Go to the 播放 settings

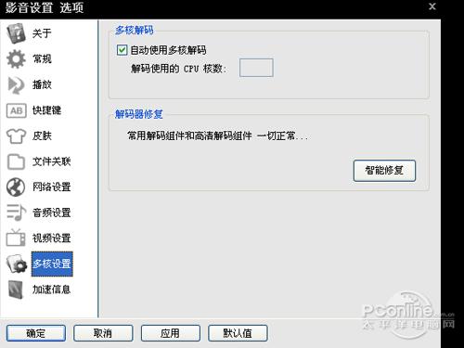point(42,84)
